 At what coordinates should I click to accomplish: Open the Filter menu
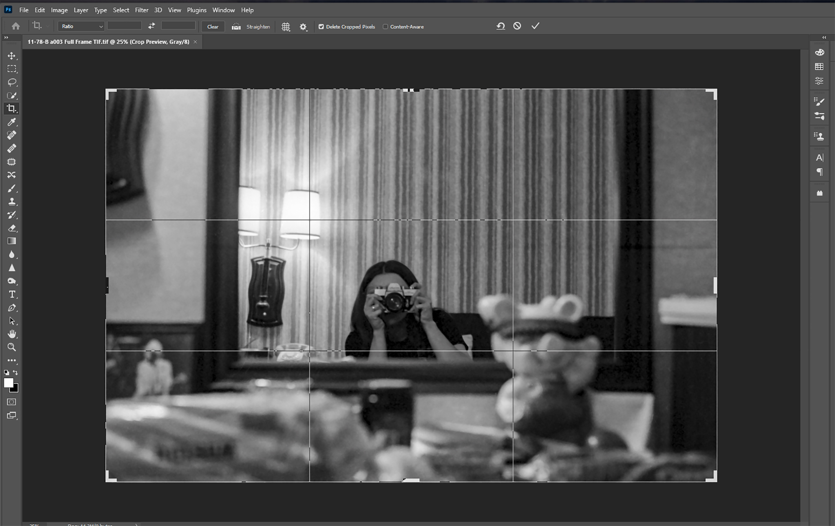click(142, 10)
